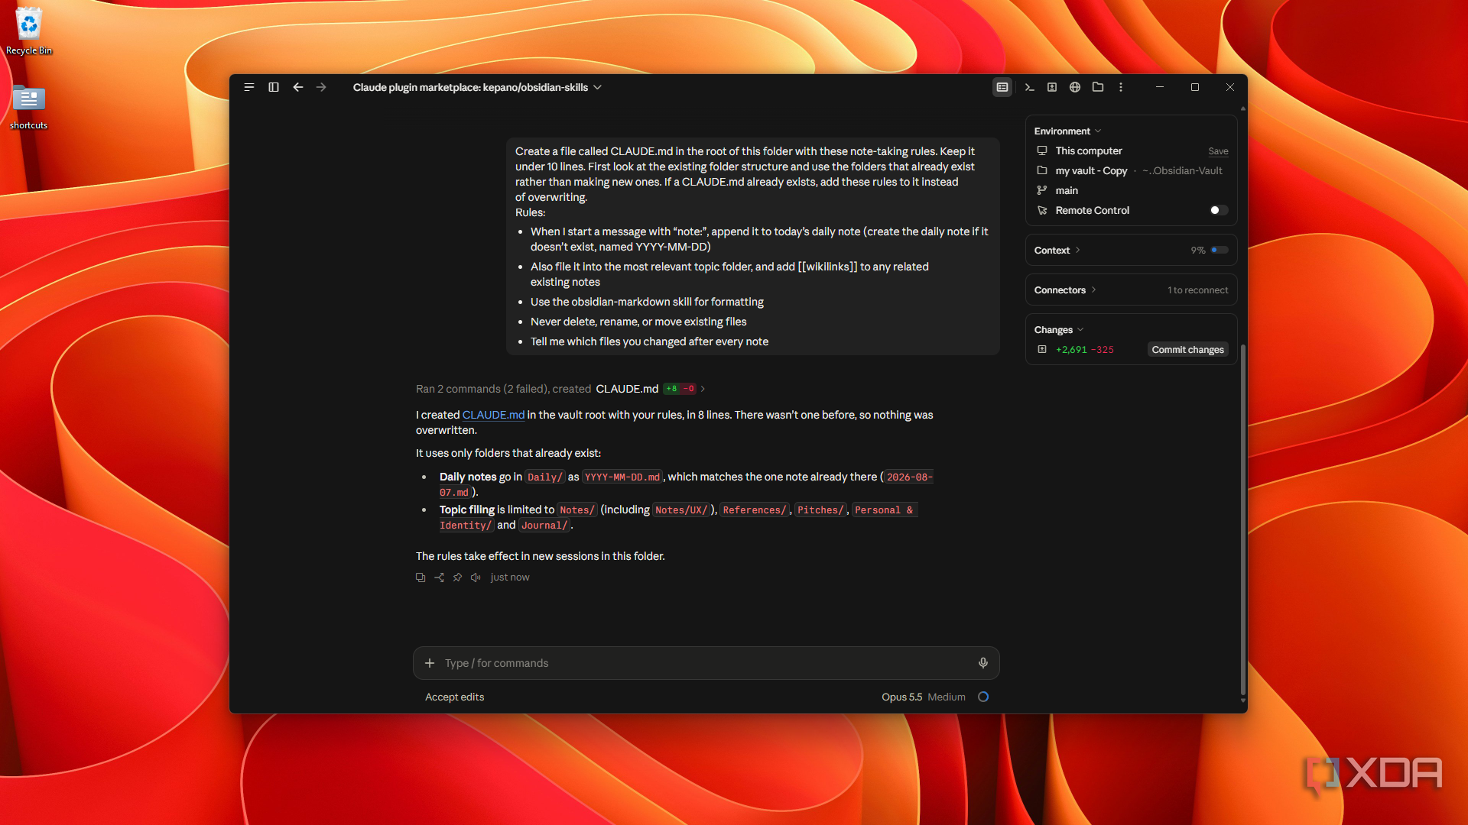Image resolution: width=1468 pixels, height=825 pixels.
Task: Pin the response with the pin icon
Action: pyautogui.click(x=457, y=577)
